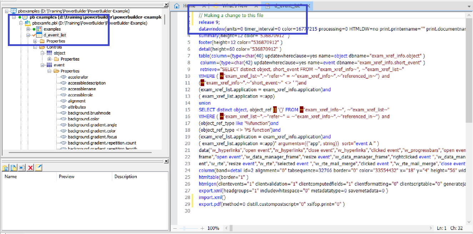
Task: Click the Name column header
Action: [29, 177]
